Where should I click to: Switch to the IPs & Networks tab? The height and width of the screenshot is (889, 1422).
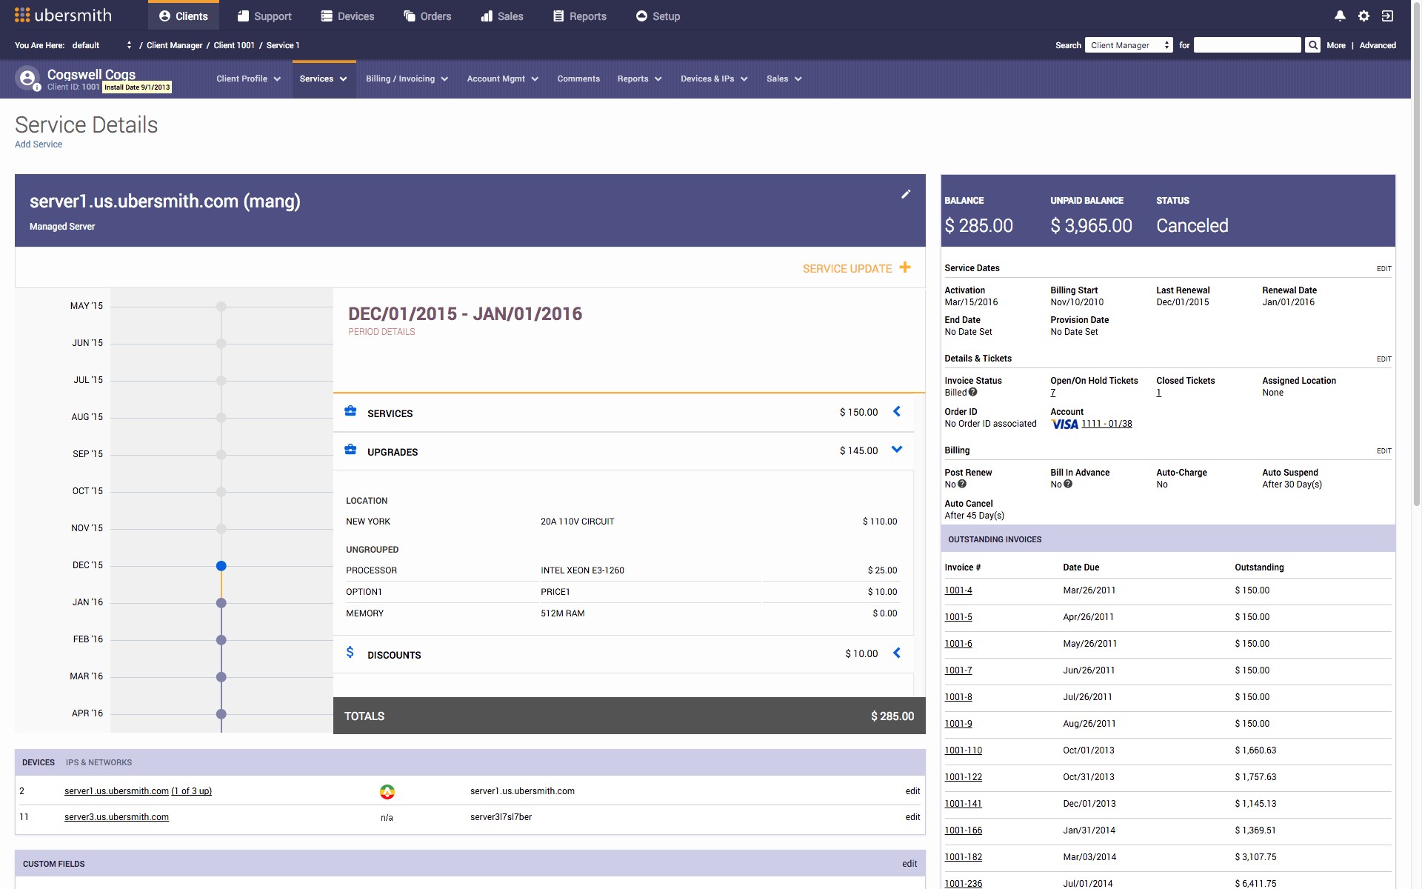click(99, 762)
